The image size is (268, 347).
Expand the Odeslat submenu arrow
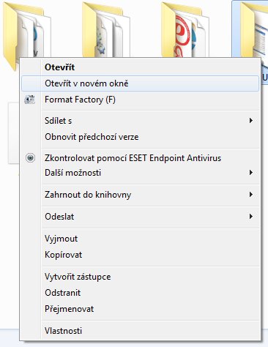(250, 216)
